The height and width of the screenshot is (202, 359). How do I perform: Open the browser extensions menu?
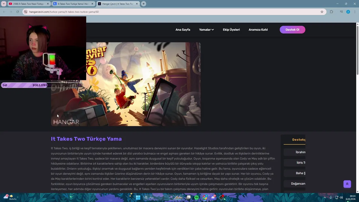tap(332, 12)
